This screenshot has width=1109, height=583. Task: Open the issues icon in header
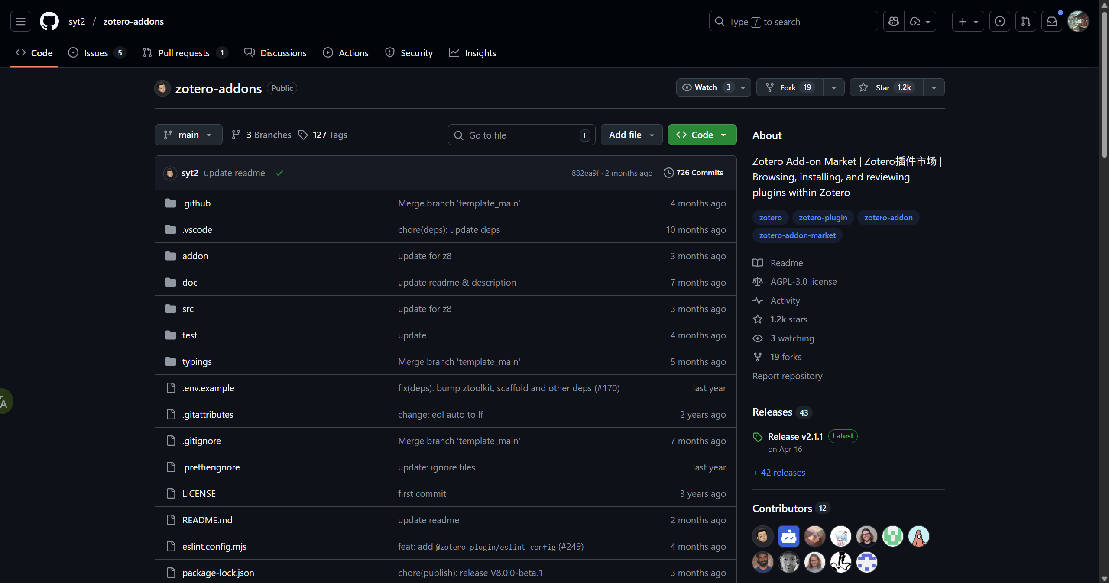coord(999,21)
